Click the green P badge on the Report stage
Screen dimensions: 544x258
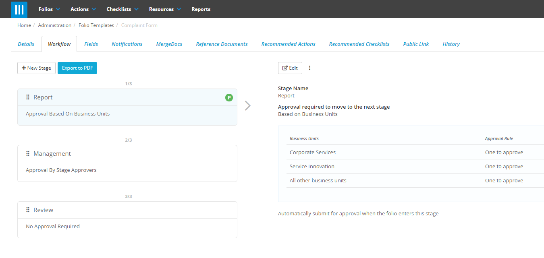(x=229, y=97)
